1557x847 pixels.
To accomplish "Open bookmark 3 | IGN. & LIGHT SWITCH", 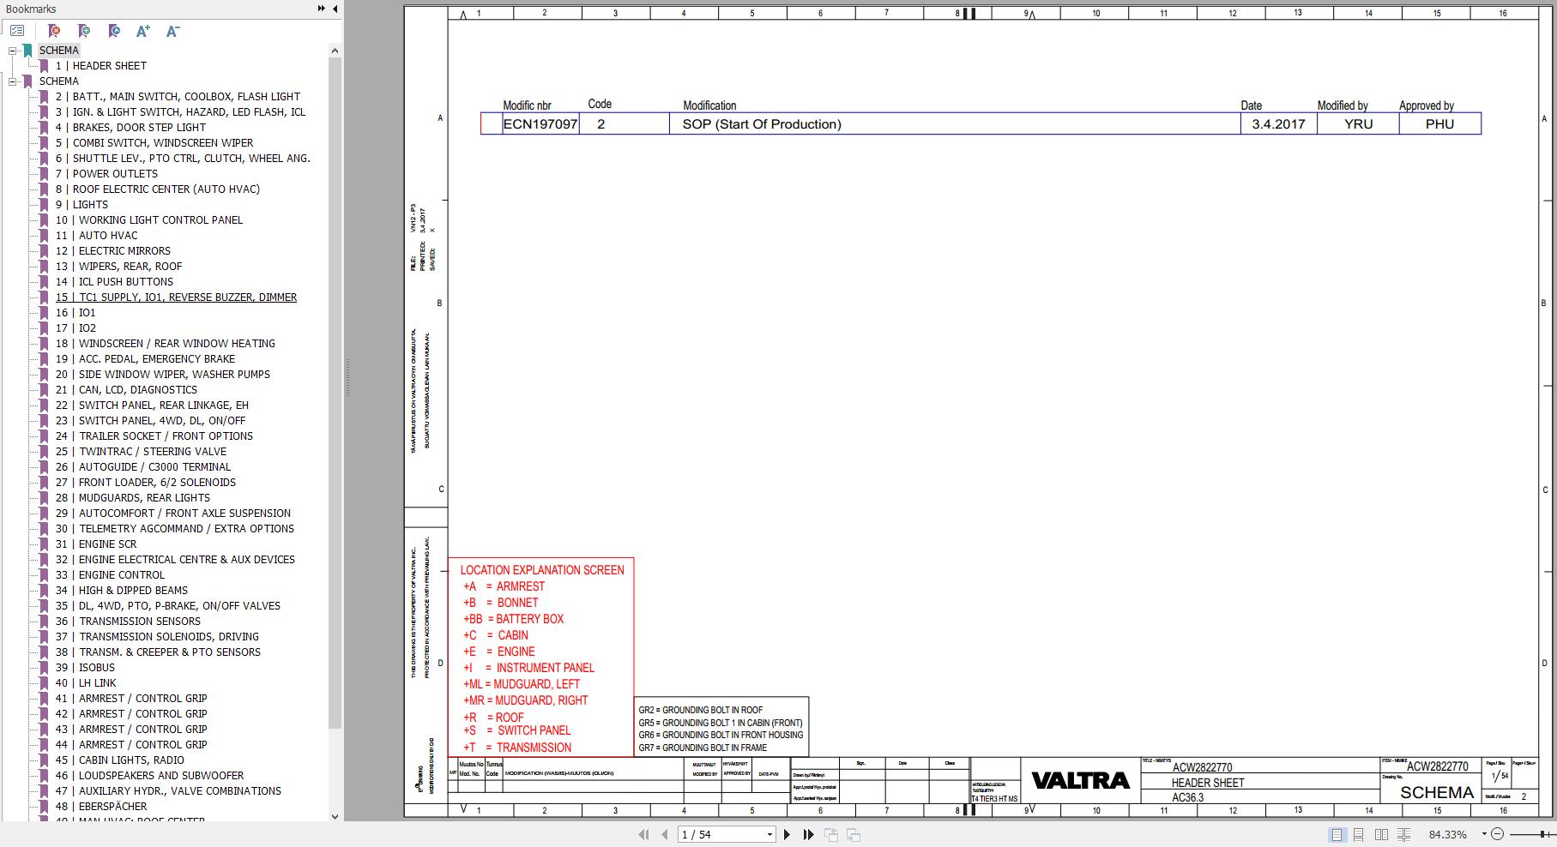I will [x=180, y=112].
